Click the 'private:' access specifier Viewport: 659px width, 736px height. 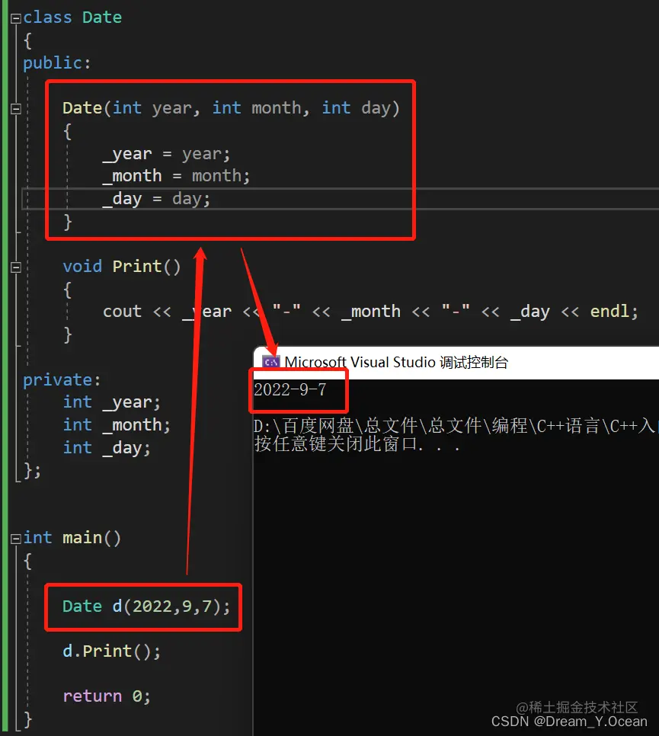(62, 379)
